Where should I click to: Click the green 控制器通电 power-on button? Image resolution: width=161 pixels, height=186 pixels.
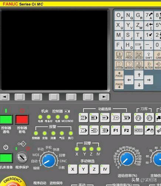(6, 119)
